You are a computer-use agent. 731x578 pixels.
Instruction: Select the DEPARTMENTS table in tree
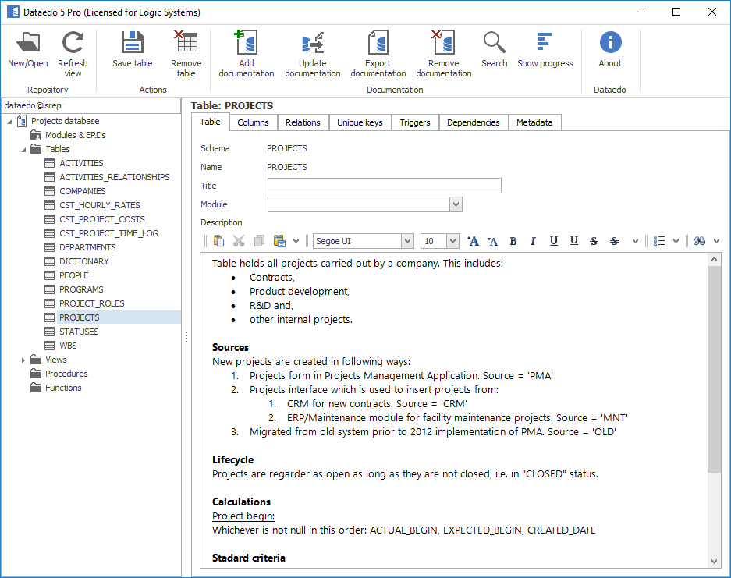pos(87,247)
